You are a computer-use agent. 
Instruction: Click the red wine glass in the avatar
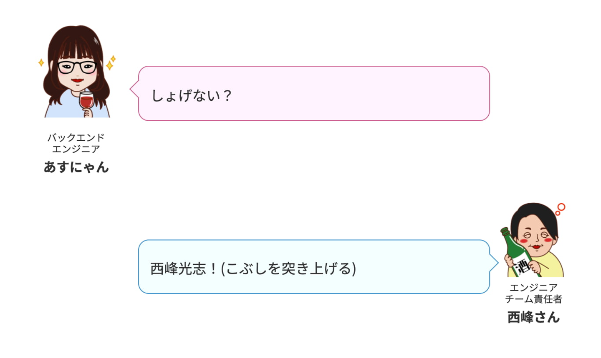point(86,101)
